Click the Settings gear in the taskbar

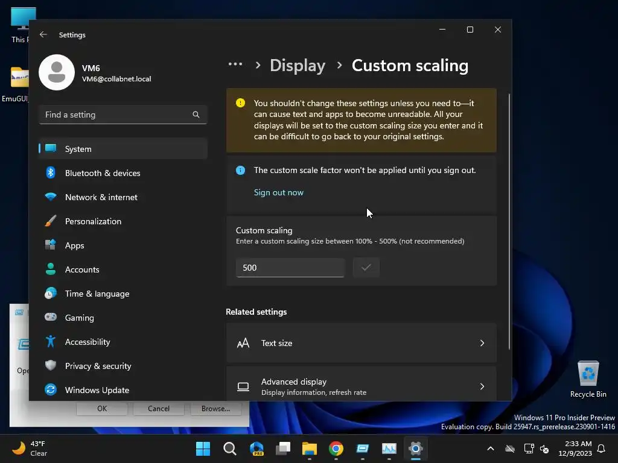pyautogui.click(x=415, y=449)
